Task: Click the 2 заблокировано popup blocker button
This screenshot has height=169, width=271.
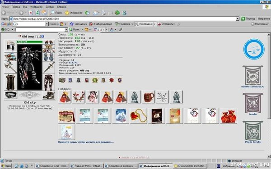Action: click(x=101, y=24)
